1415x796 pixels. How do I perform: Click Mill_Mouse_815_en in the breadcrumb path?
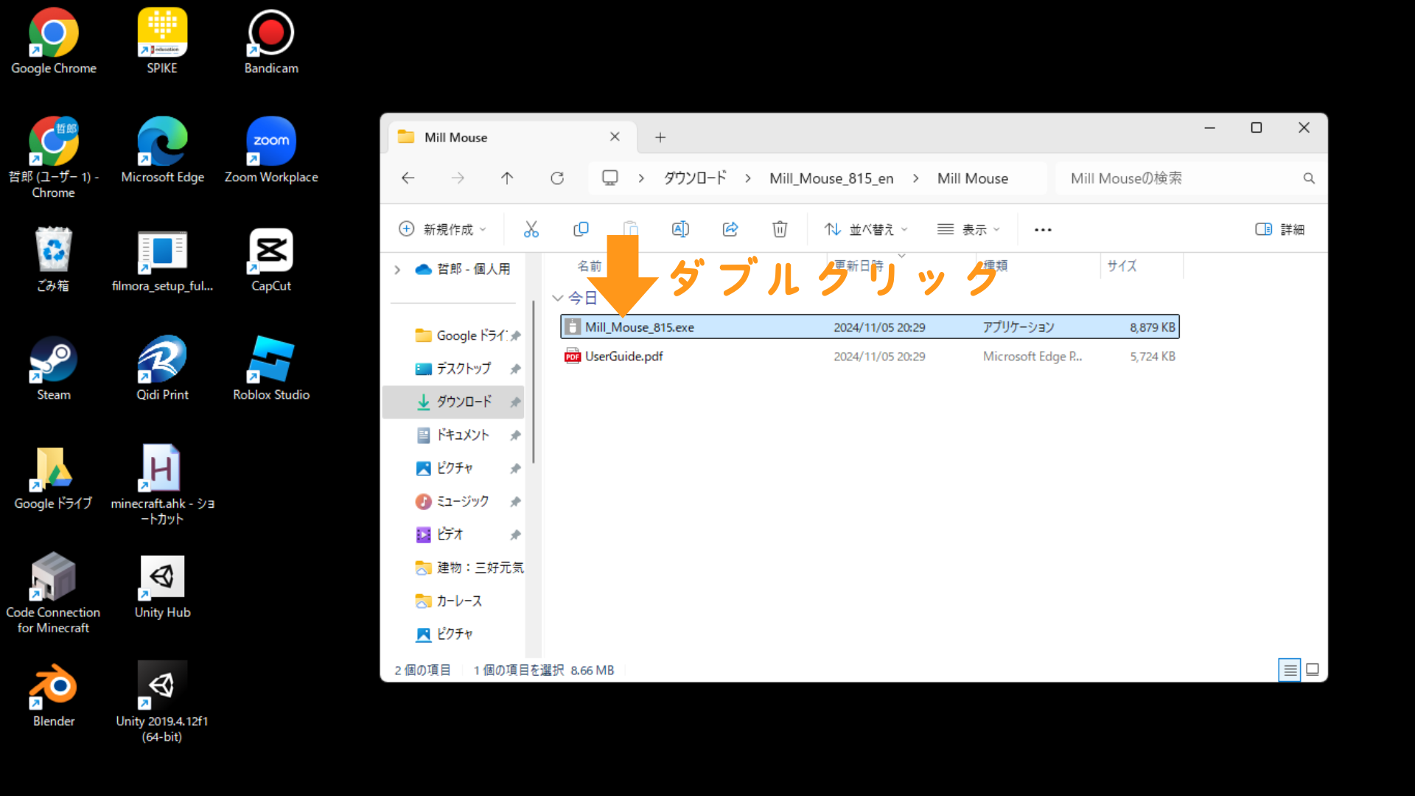coord(831,178)
